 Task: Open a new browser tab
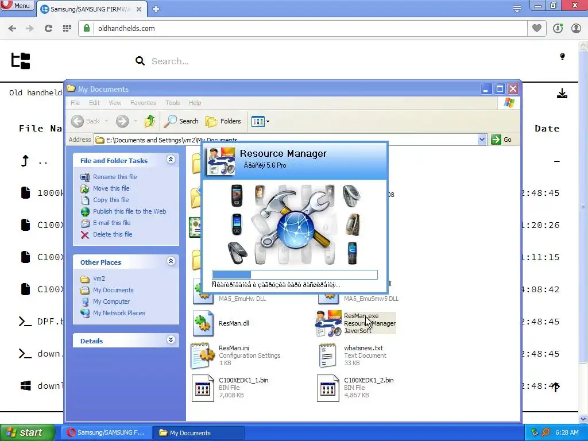pos(156,9)
